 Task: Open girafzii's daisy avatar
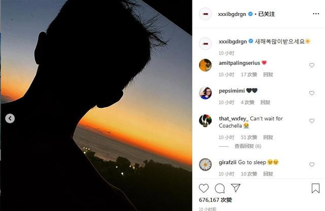pos(205,164)
